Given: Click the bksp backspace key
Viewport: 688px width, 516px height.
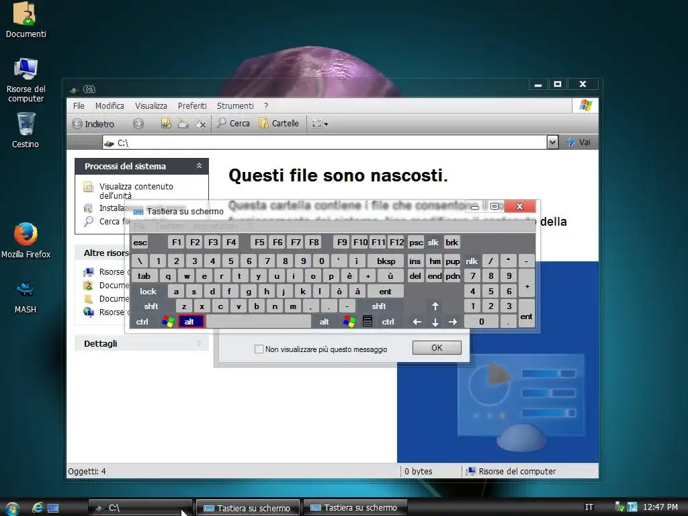Looking at the screenshot, I should coord(386,261).
